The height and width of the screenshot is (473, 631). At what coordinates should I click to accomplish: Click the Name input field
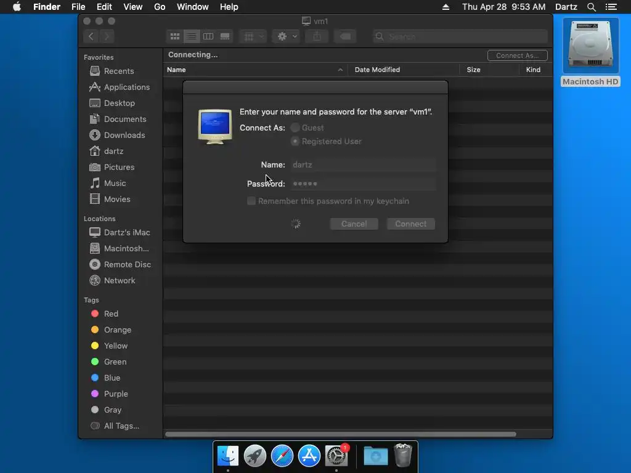click(x=363, y=165)
